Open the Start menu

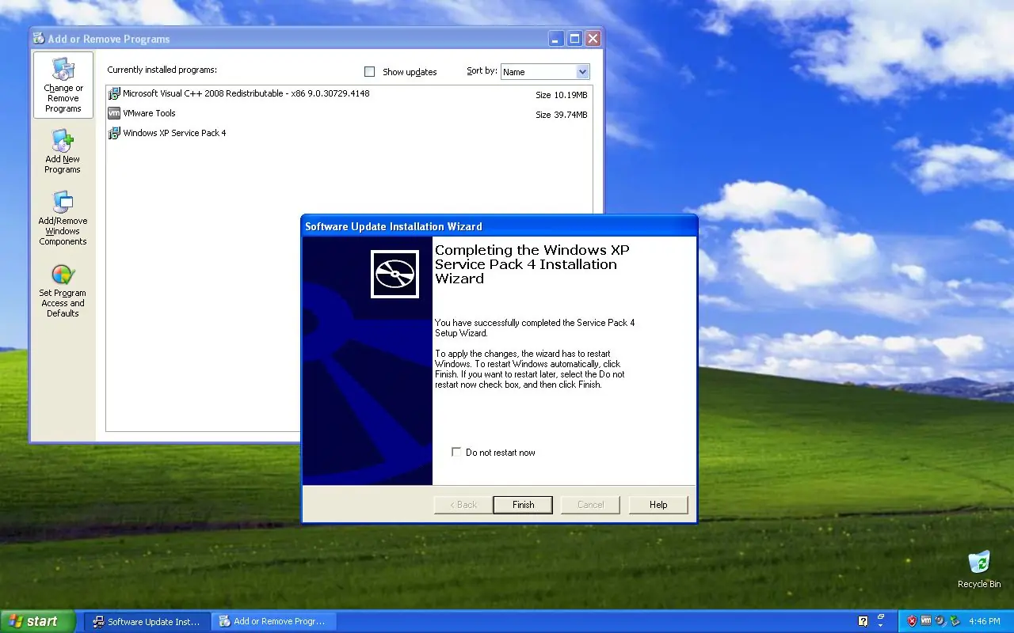(x=37, y=622)
